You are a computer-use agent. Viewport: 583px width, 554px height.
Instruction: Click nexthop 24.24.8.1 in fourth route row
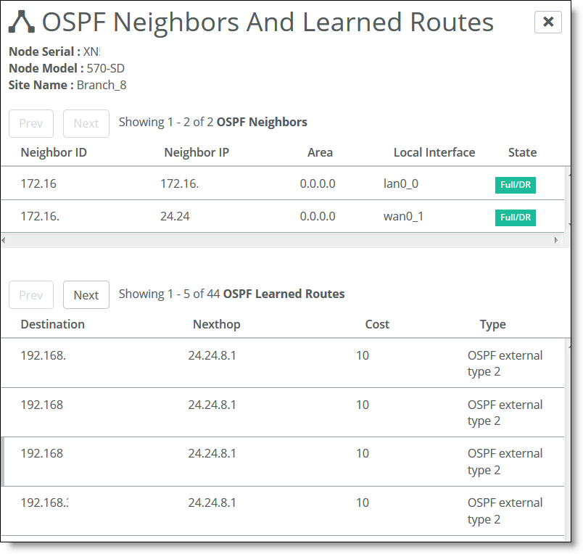coord(212,503)
